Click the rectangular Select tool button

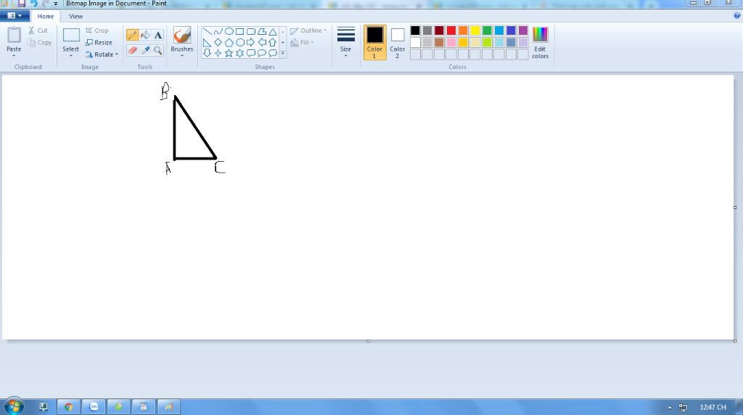(x=70, y=36)
